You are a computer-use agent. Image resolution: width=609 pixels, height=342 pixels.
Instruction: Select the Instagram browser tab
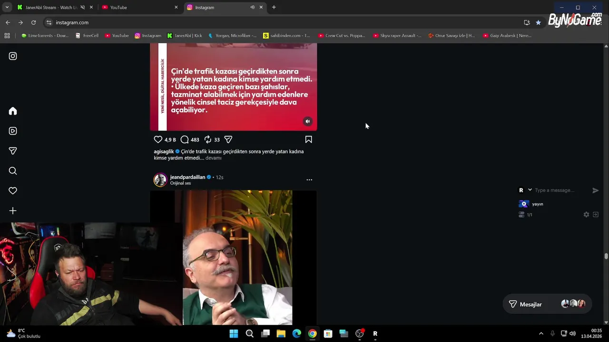point(219,8)
